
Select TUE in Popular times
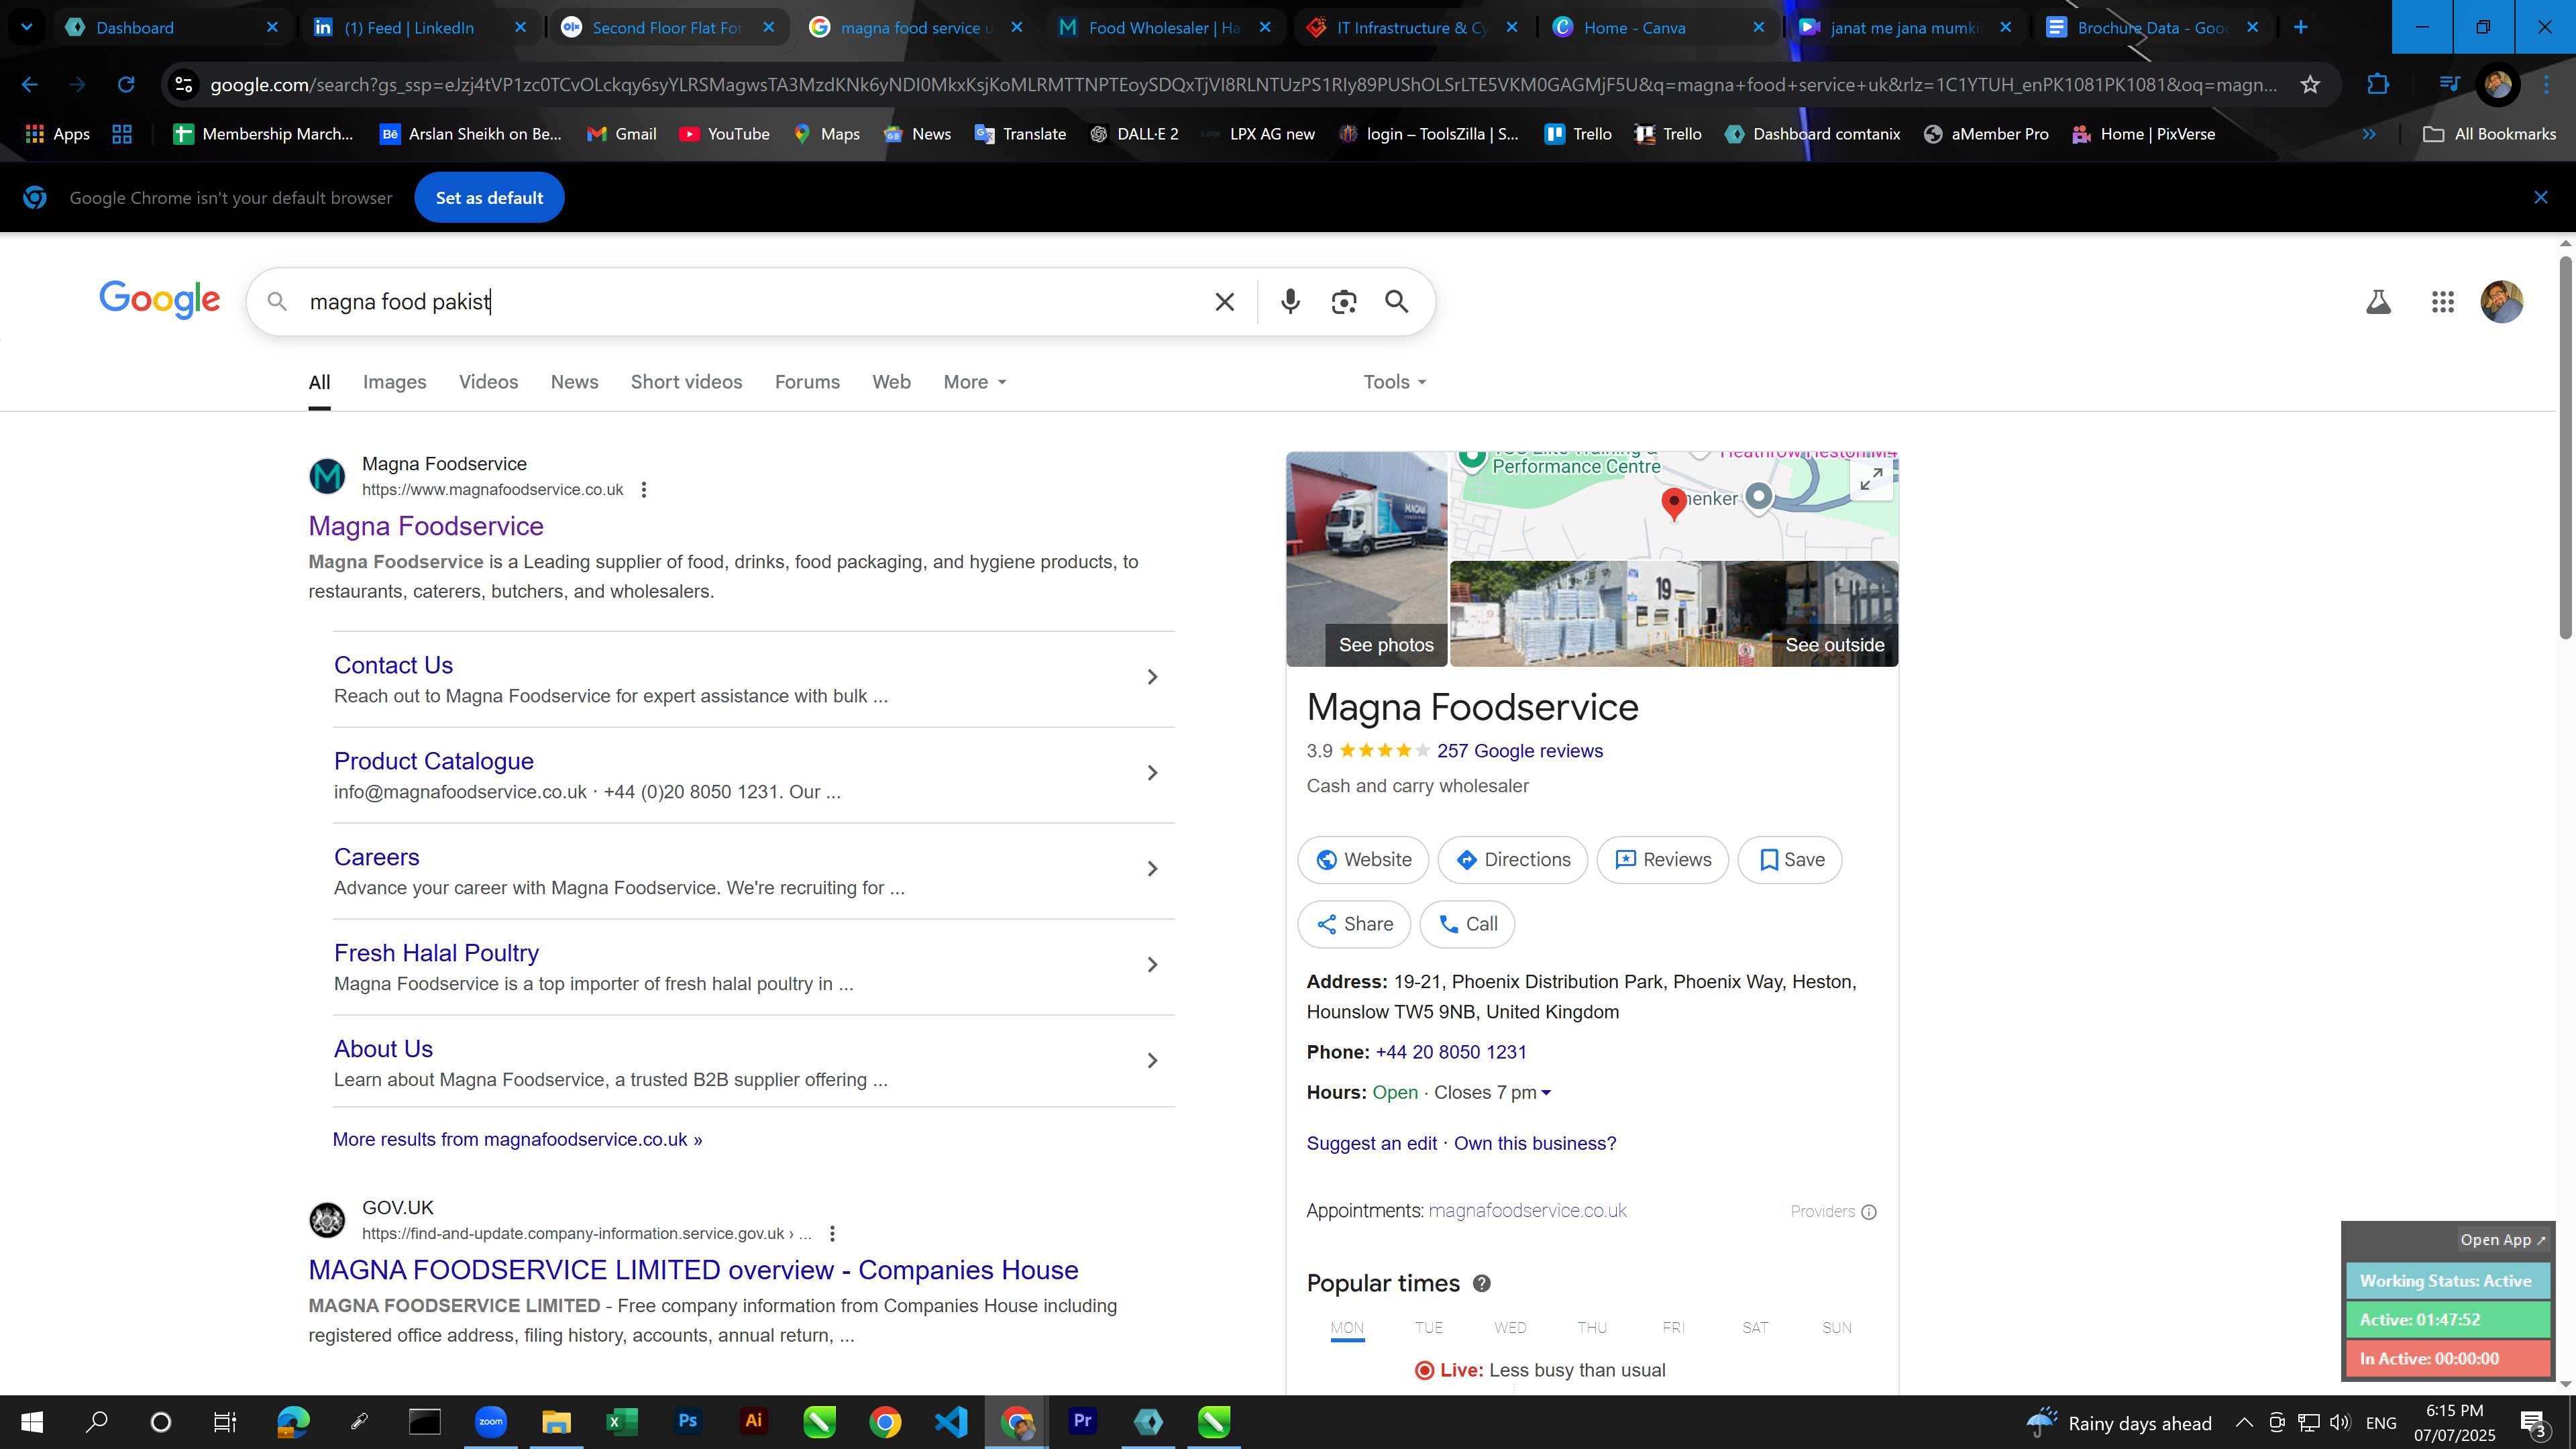(x=1428, y=1328)
